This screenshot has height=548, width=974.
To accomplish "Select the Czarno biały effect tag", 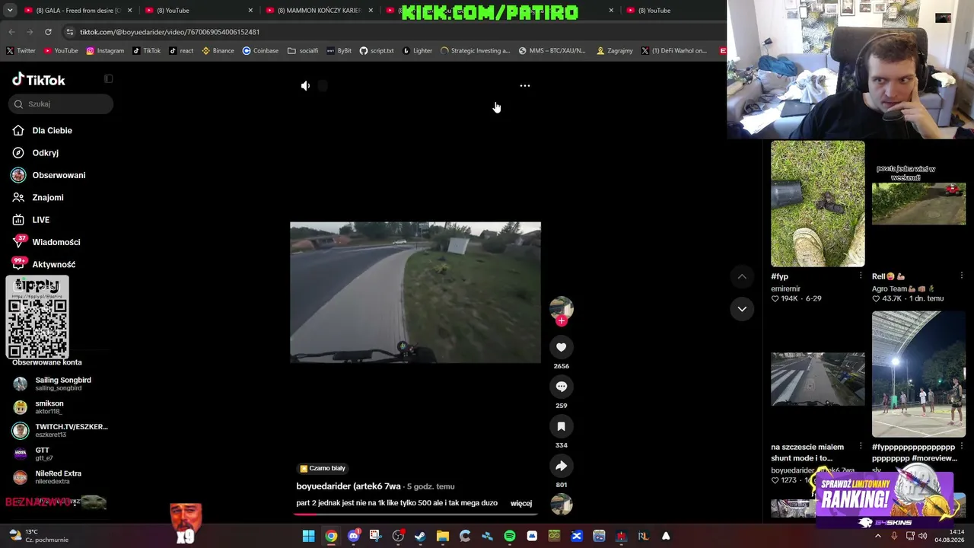I will (323, 469).
